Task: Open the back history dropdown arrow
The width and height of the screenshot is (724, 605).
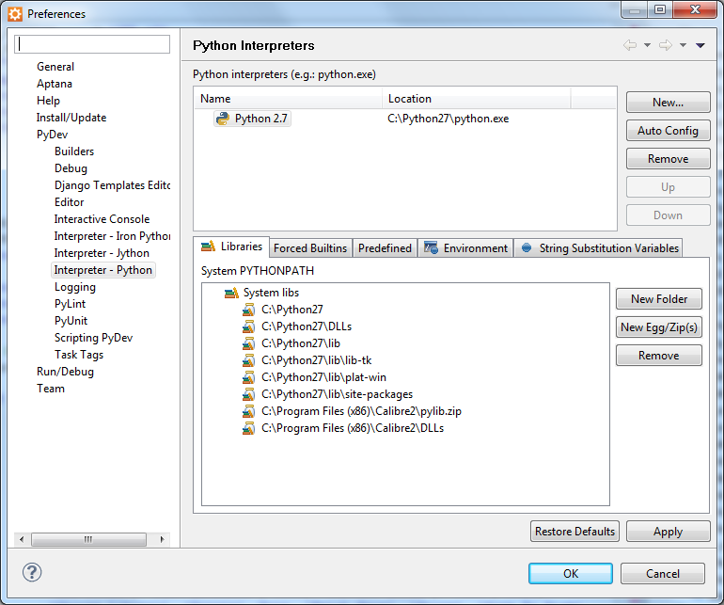Action: (647, 45)
